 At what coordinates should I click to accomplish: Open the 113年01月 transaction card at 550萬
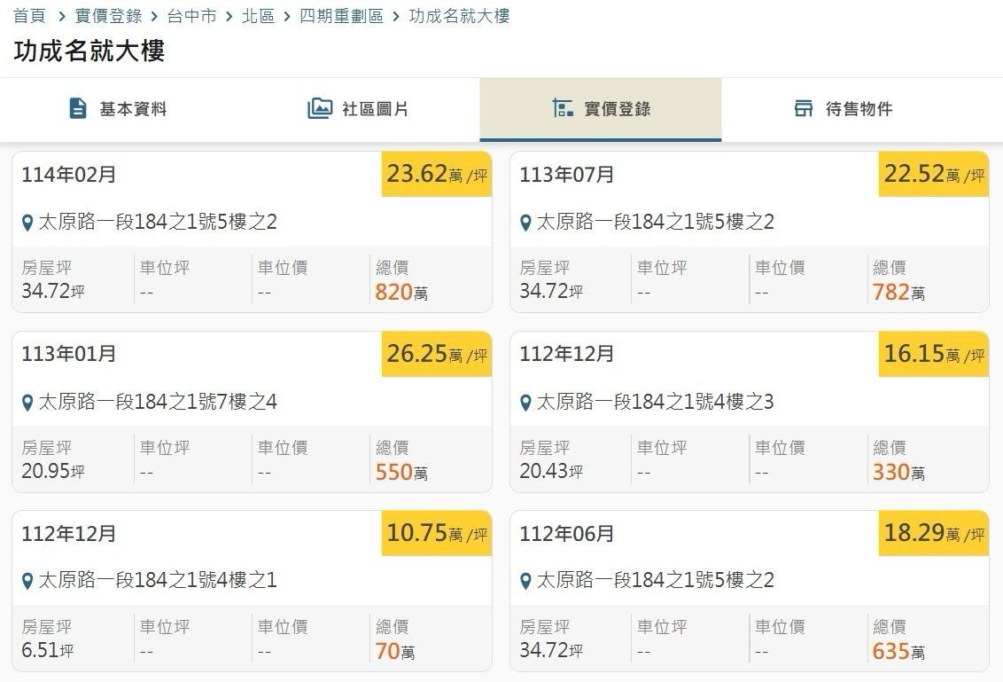(x=252, y=412)
